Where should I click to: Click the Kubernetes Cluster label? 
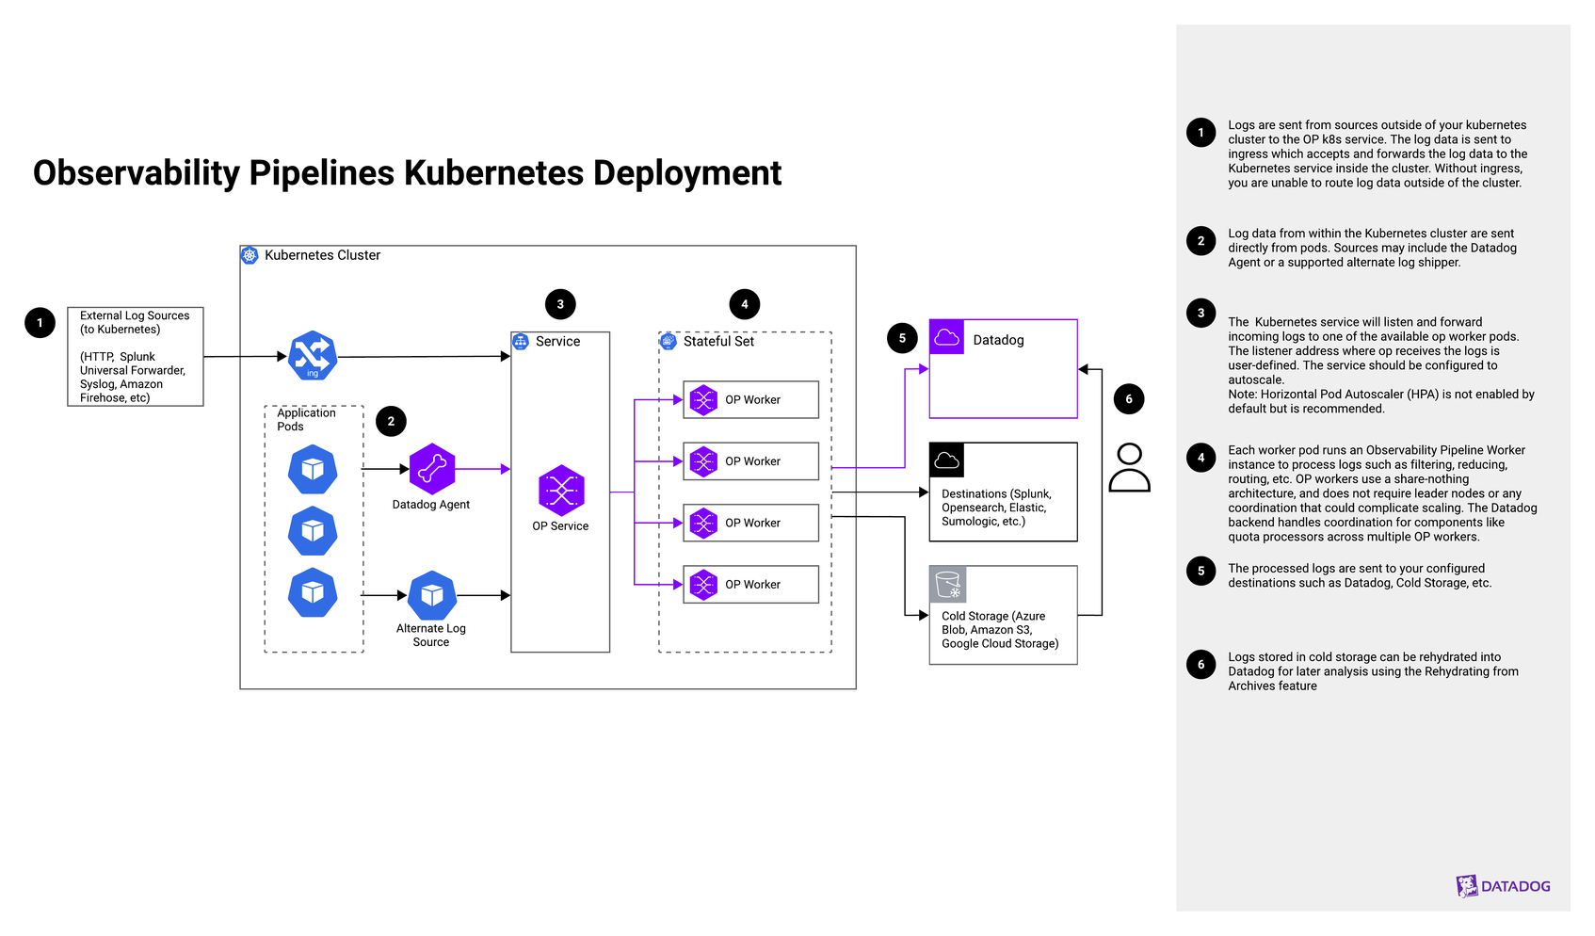(x=322, y=255)
